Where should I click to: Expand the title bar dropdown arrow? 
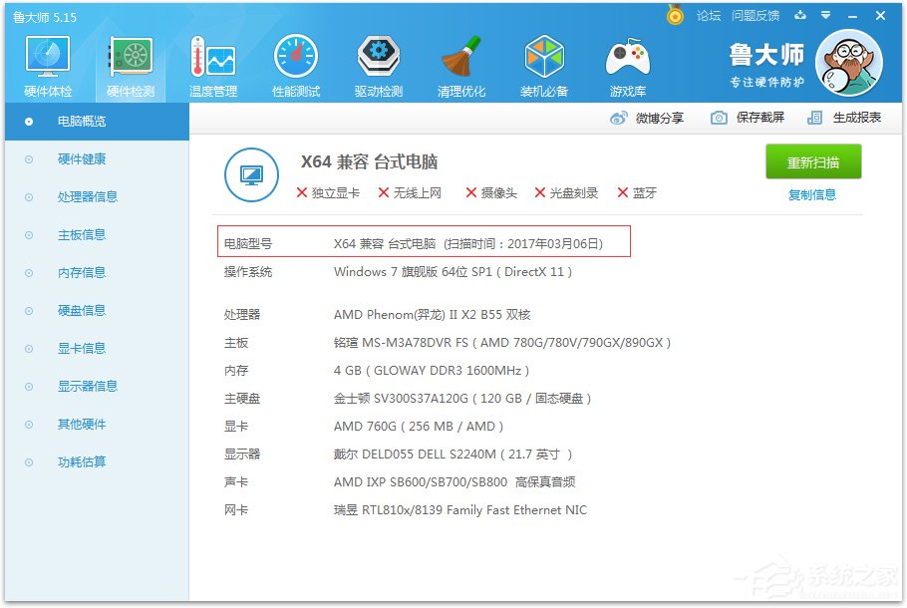827,15
